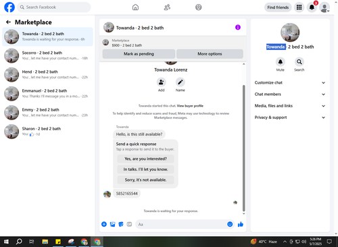Open Task View on taskbar

click(x=32, y=242)
